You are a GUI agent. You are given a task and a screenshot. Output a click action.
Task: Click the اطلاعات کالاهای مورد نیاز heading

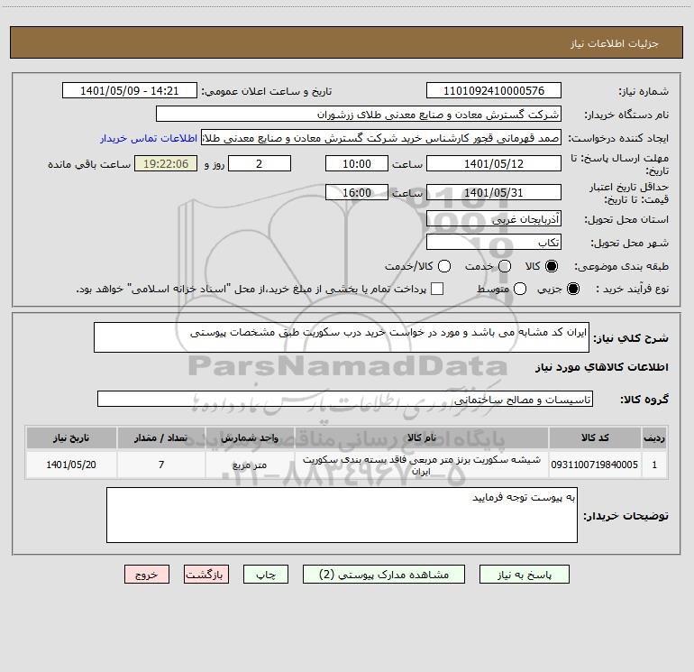[x=602, y=367]
